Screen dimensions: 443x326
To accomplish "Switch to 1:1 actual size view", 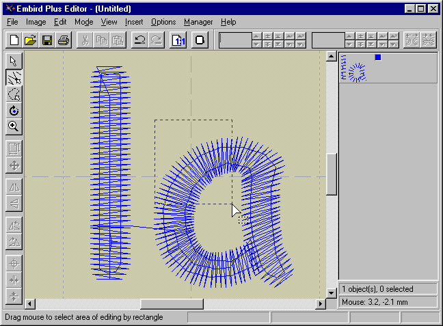I will 178,40.
